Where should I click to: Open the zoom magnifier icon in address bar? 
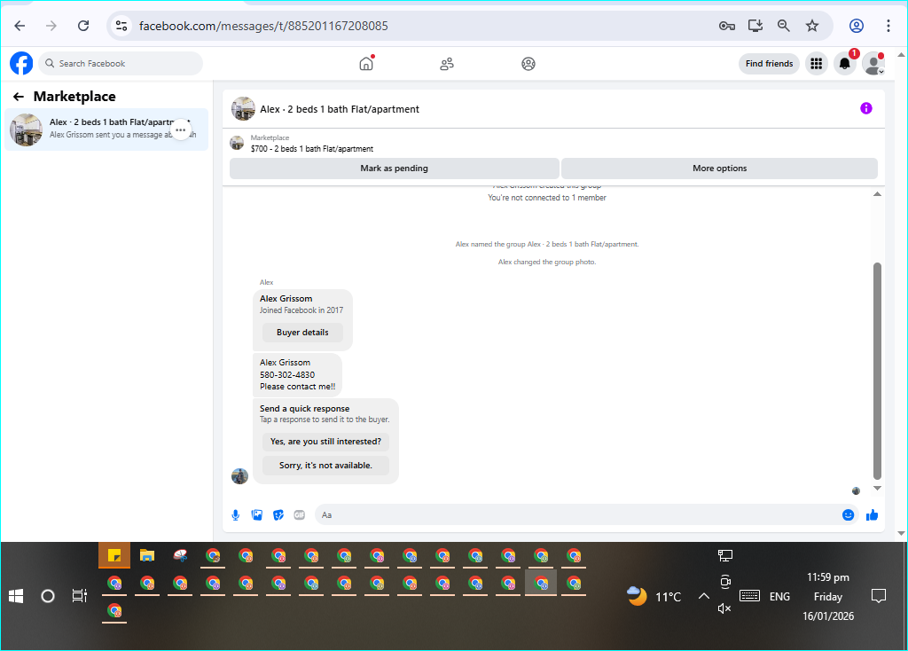click(784, 26)
